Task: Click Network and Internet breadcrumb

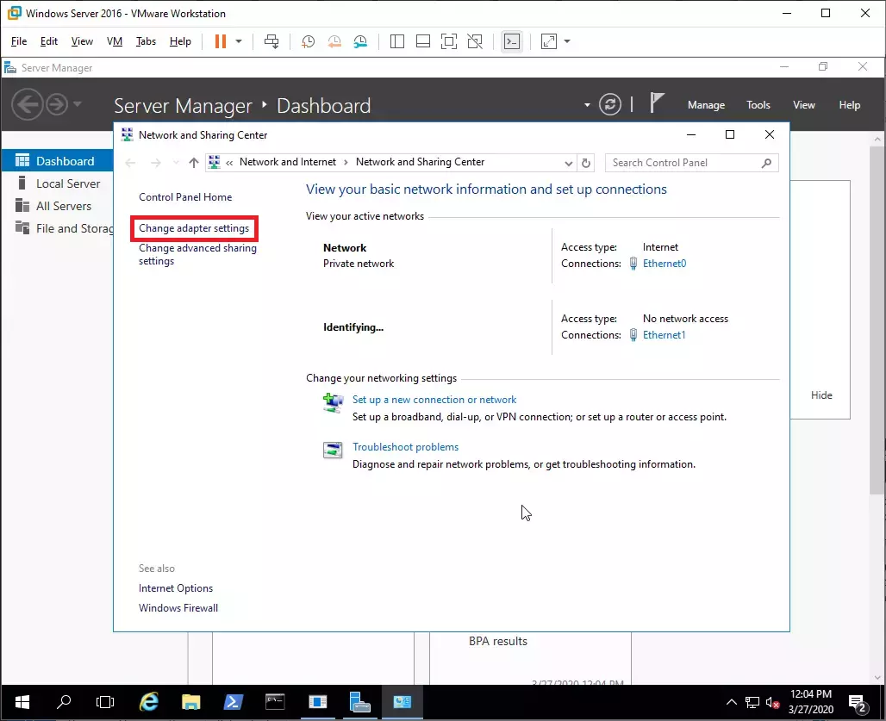Action: coord(288,162)
